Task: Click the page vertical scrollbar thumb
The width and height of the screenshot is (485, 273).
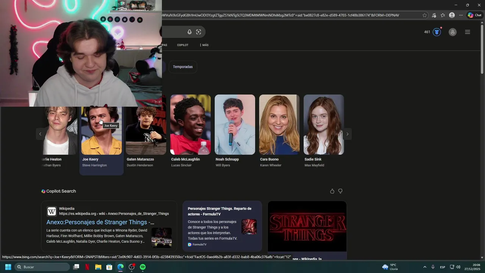Action: 482,50
